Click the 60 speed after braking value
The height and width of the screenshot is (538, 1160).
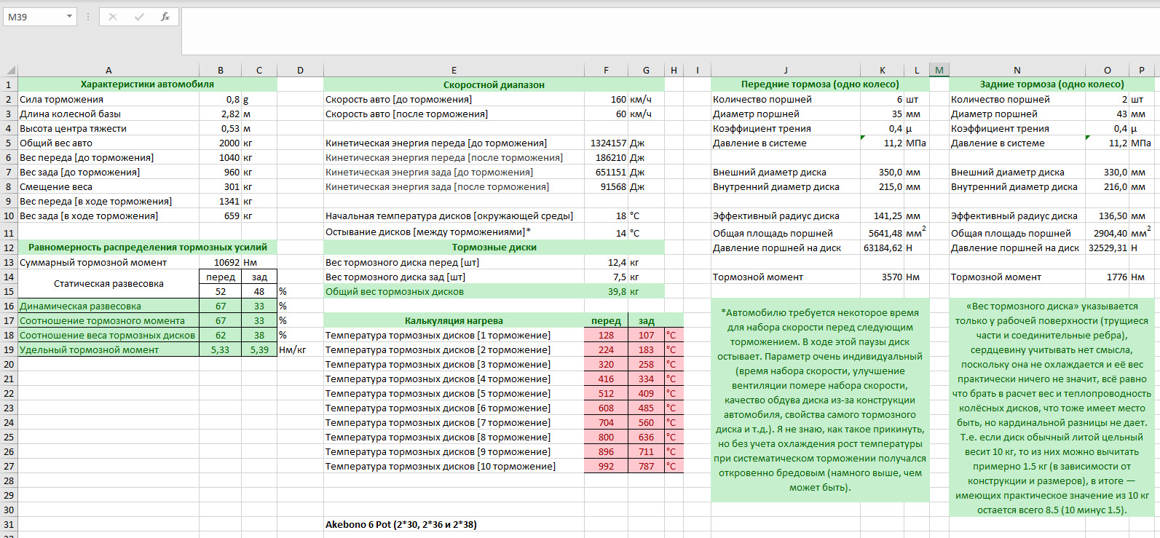(x=606, y=114)
